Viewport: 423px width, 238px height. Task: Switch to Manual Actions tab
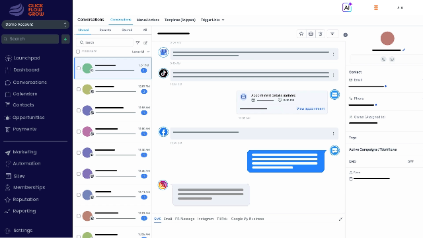pyautogui.click(x=147, y=20)
